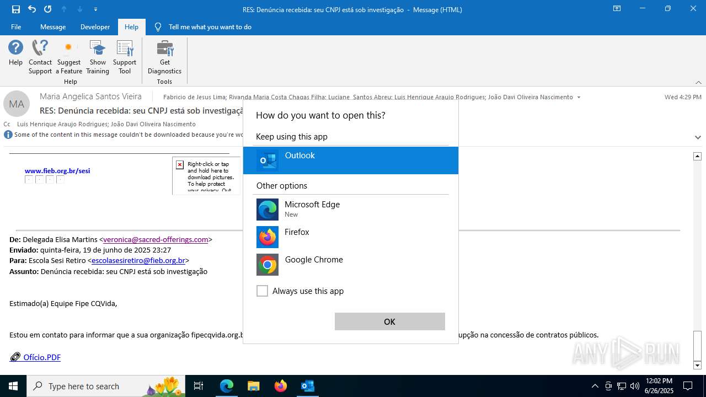Click the email subject line text
The image size is (706, 397).
(142, 111)
